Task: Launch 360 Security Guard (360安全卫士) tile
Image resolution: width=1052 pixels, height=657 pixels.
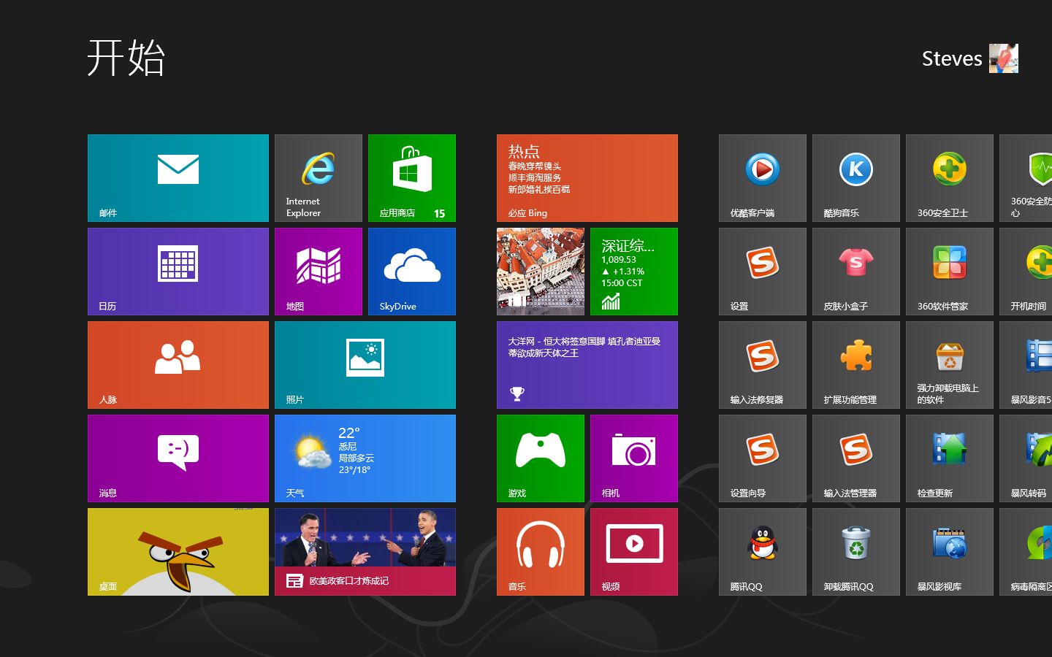Action: pyautogui.click(x=950, y=178)
